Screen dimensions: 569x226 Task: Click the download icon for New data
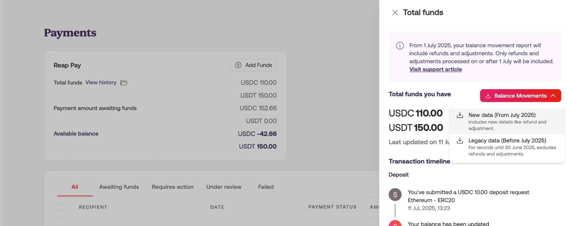pos(460,115)
